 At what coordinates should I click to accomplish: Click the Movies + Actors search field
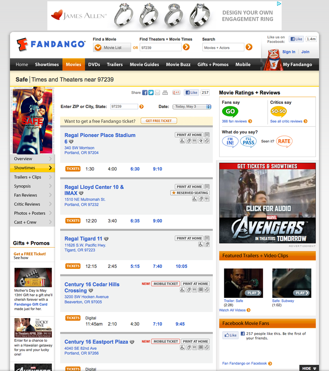pos(223,48)
